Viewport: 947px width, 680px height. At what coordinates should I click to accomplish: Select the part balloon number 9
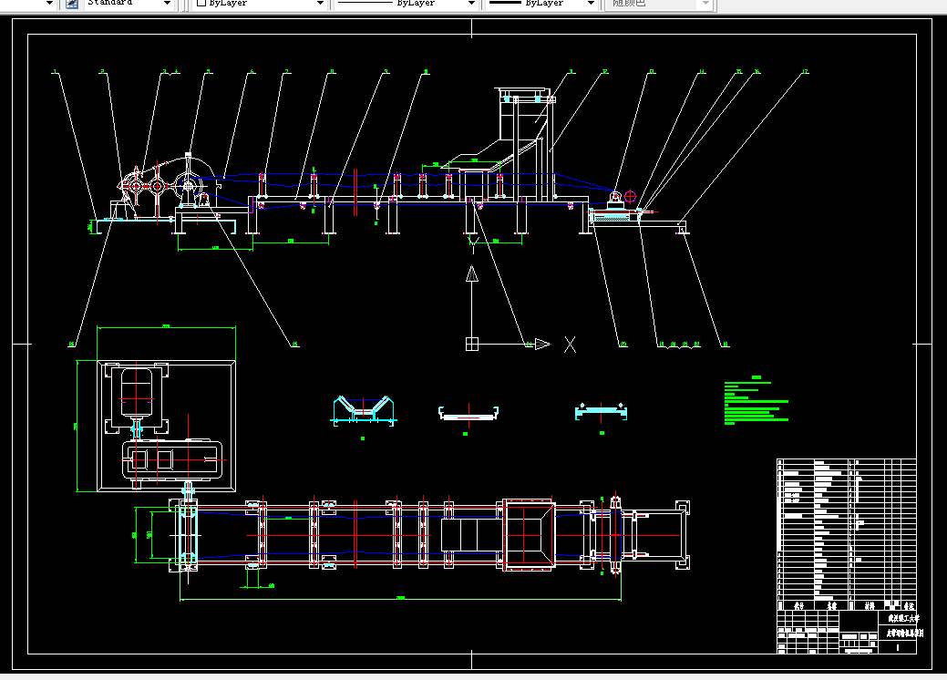coord(386,72)
